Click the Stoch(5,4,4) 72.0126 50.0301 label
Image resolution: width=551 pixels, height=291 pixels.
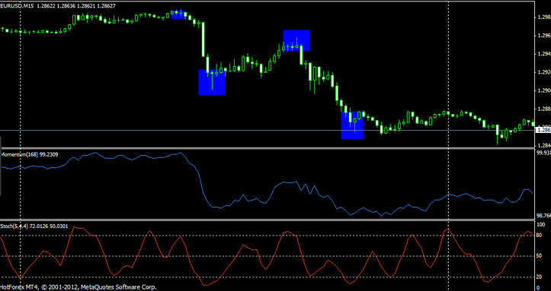tap(34, 226)
